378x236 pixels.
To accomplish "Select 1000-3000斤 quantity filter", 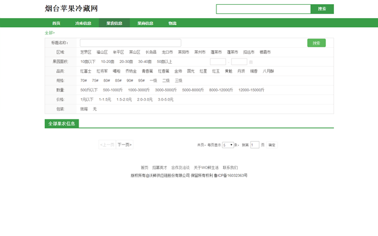I will 138,90.
